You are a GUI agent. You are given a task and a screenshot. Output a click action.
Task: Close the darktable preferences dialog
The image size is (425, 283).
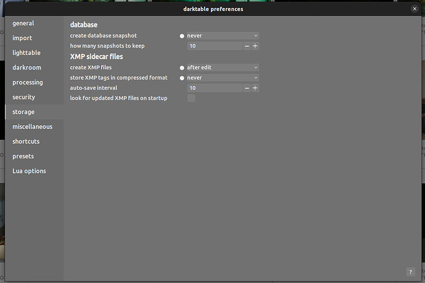tap(415, 9)
